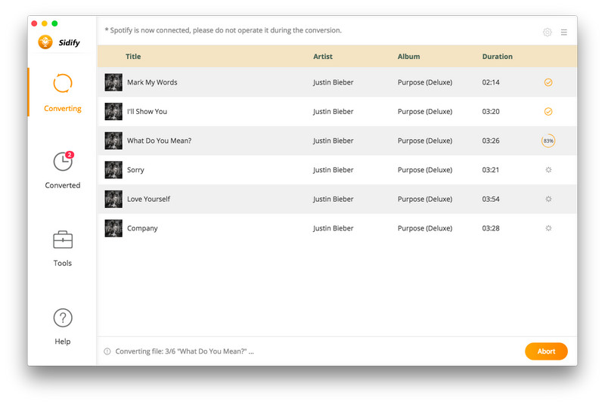Click pending spinner icon for Company
This screenshot has width=605, height=405.
548,228
